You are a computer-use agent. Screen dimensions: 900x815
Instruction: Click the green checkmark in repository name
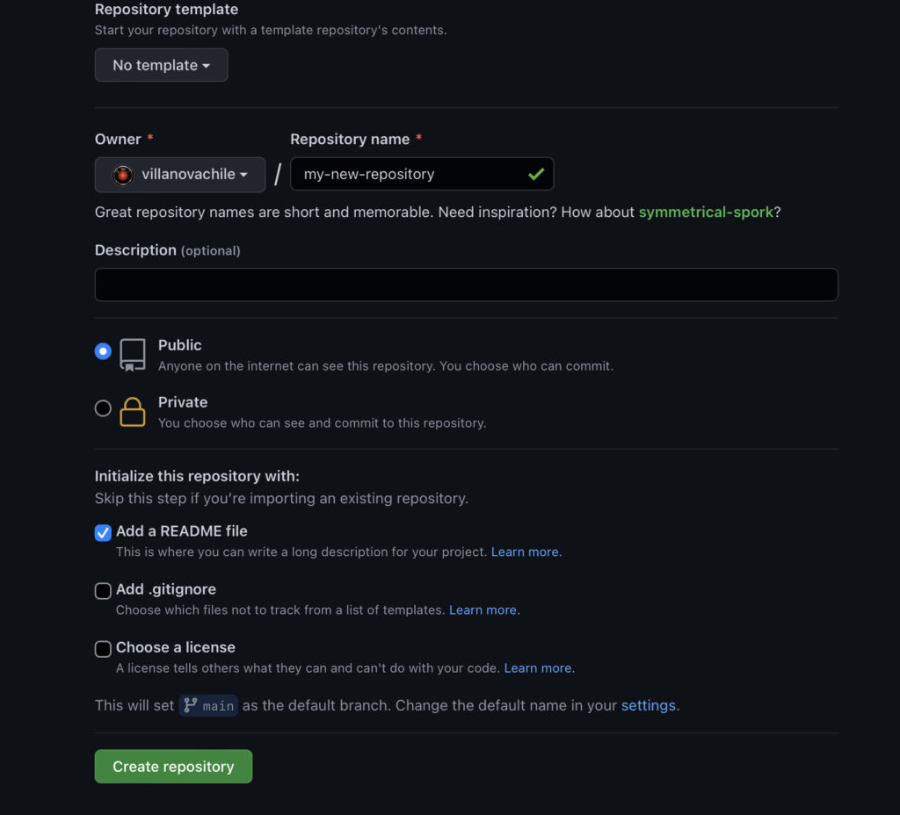tap(536, 174)
